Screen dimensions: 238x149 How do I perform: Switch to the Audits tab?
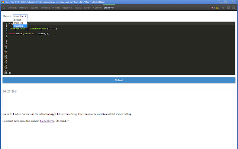tap(78, 7)
